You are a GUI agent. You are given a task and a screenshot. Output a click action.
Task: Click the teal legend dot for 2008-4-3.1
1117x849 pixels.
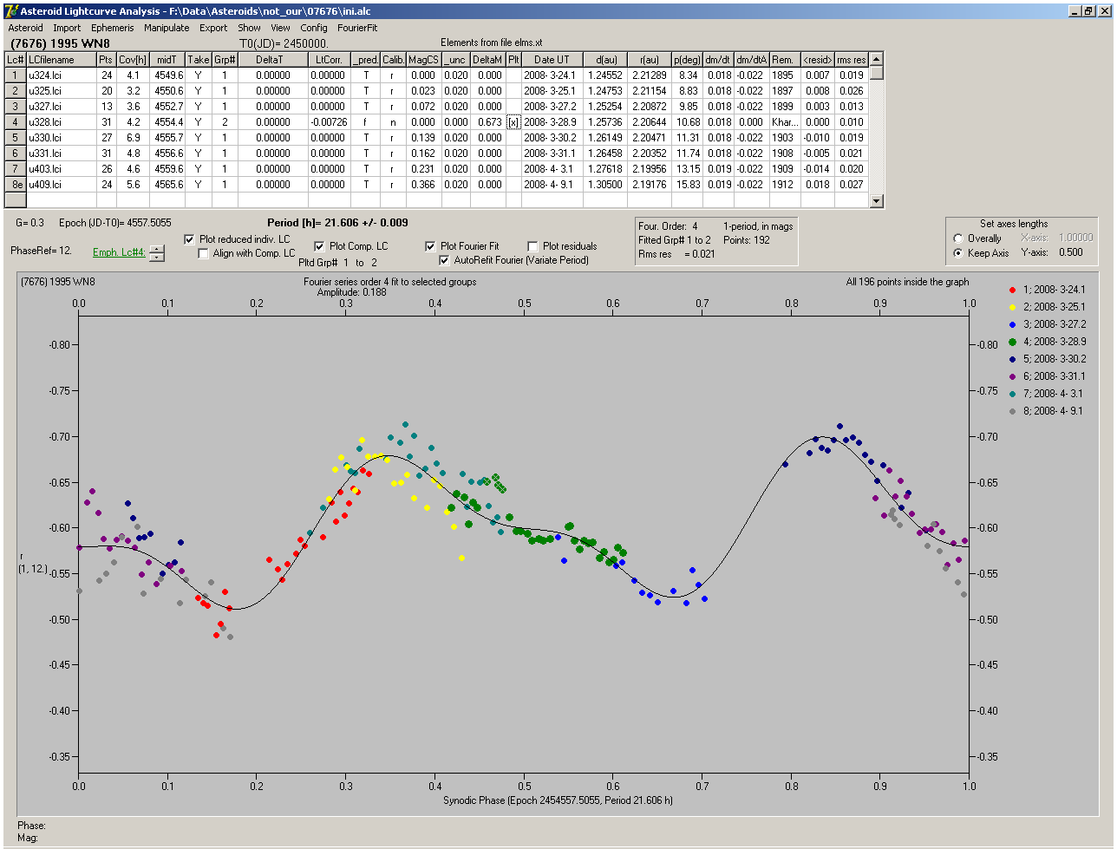click(1013, 394)
